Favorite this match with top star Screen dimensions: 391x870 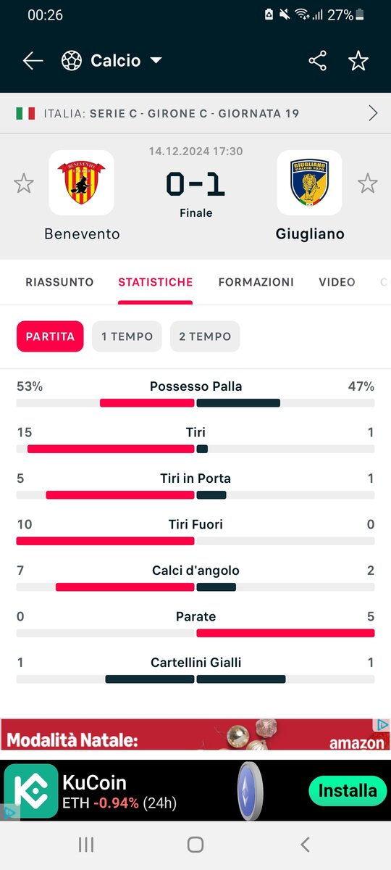[x=358, y=61]
